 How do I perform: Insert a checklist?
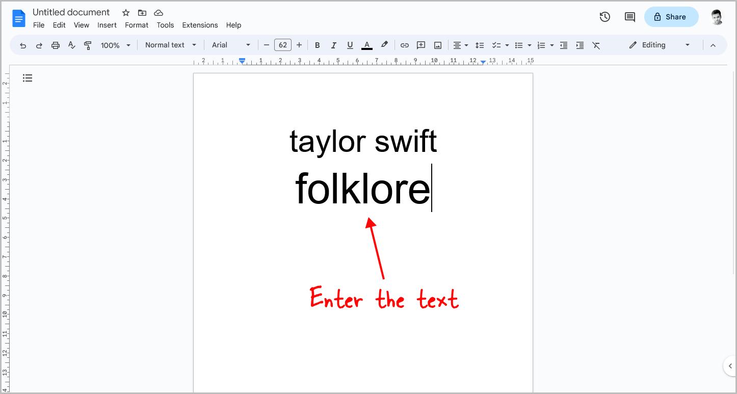pyautogui.click(x=496, y=45)
